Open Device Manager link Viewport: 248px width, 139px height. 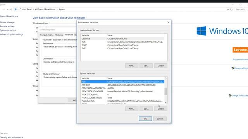(x=7, y=22)
